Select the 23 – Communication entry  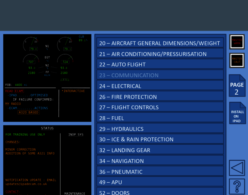pyautogui.click(x=160, y=75)
